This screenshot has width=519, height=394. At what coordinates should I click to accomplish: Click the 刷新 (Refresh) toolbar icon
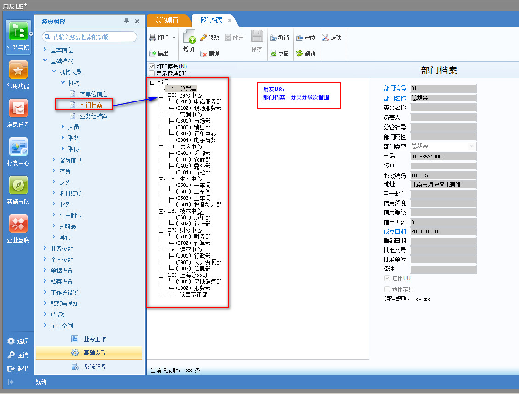tap(299, 53)
